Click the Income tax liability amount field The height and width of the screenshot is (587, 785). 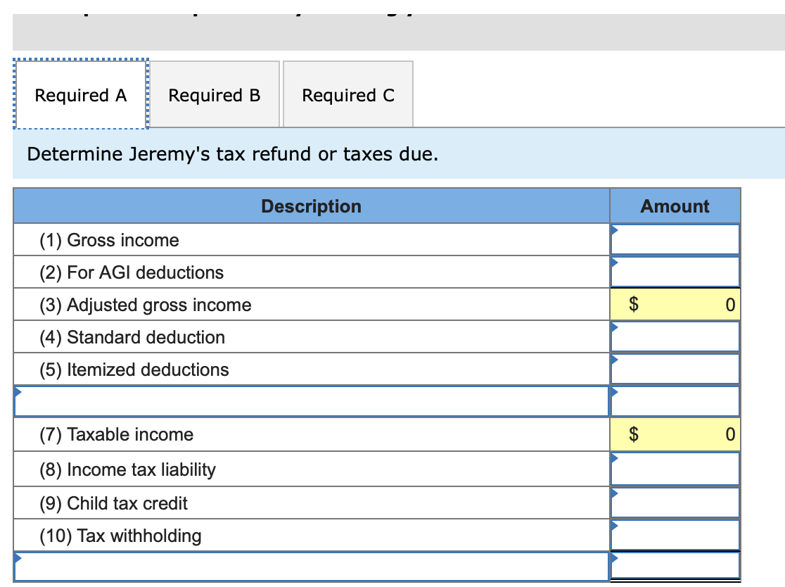[x=675, y=469]
